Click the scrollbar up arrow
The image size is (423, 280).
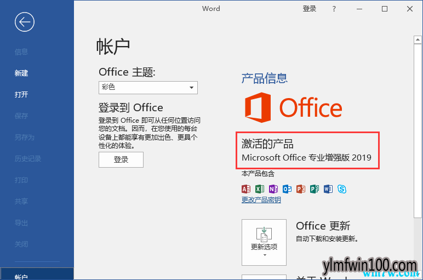click(418, 40)
